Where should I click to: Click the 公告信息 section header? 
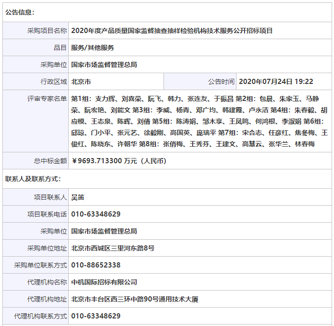point(20,12)
